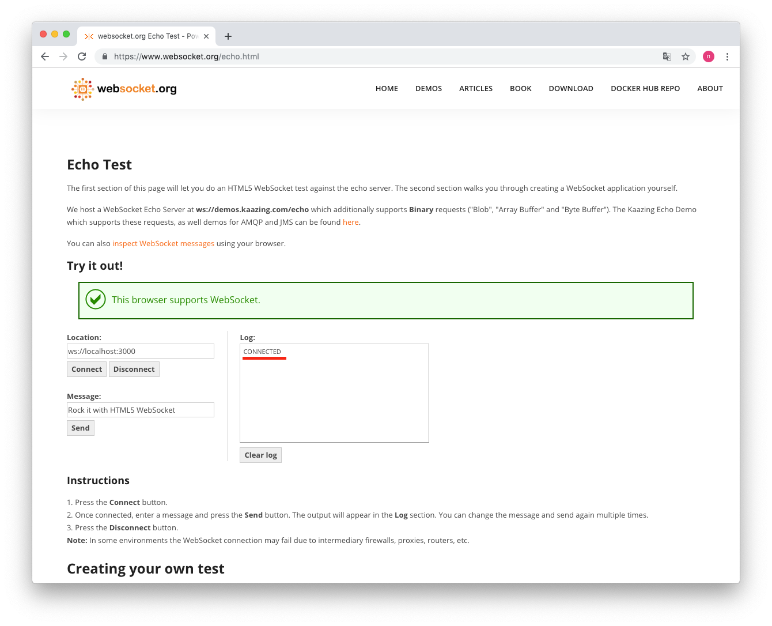
Task: Click the address bar URL
Action: click(x=186, y=56)
